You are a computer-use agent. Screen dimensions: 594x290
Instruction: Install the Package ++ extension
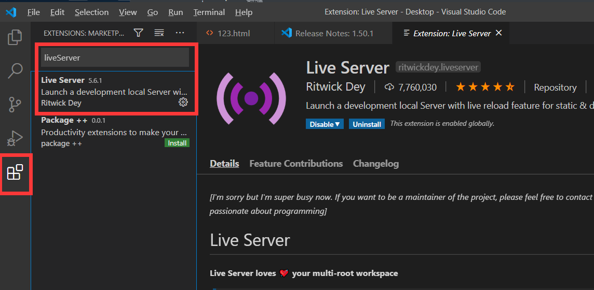coord(177,143)
